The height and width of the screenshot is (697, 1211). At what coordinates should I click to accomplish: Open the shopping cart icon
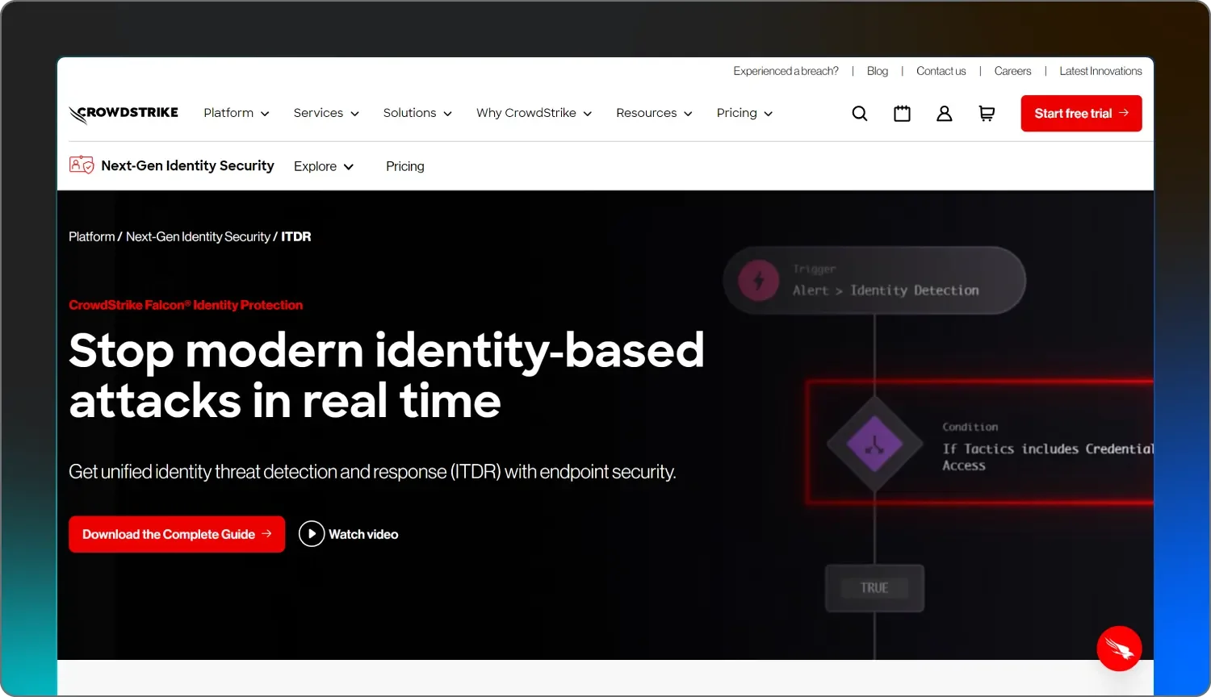tap(987, 114)
